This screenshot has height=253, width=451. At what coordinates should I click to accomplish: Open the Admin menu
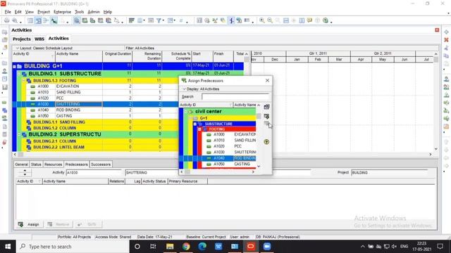[94, 12]
